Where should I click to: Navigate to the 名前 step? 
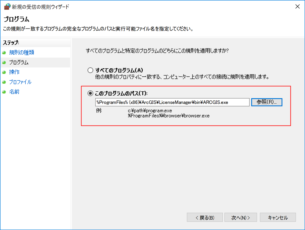pyautogui.click(x=14, y=92)
